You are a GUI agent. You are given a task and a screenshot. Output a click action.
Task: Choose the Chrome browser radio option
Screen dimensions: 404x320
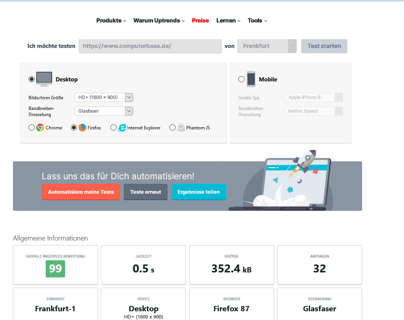(x=32, y=128)
